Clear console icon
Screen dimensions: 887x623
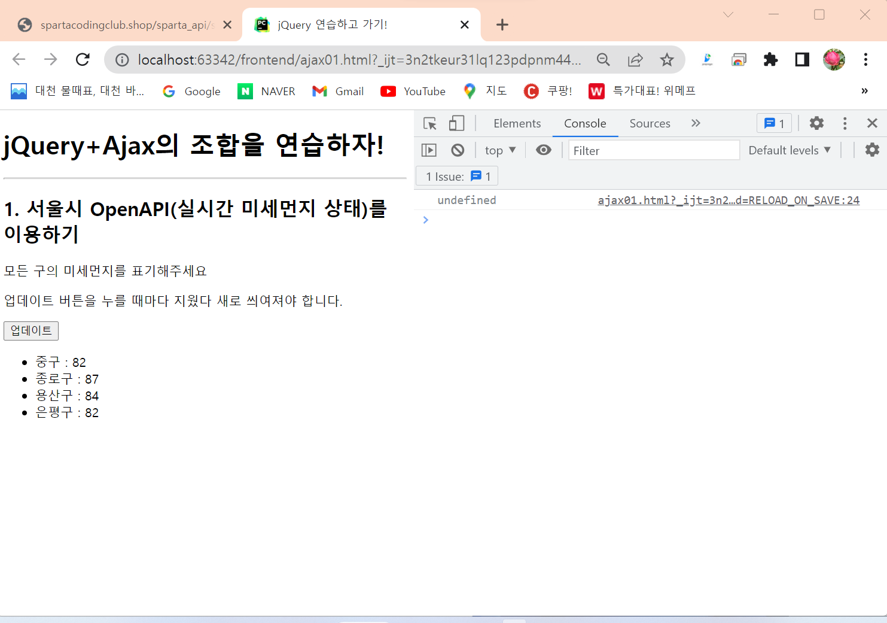pyautogui.click(x=458, y=150)
